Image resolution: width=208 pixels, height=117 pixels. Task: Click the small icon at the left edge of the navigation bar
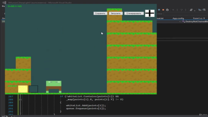(x=3, y=21)
